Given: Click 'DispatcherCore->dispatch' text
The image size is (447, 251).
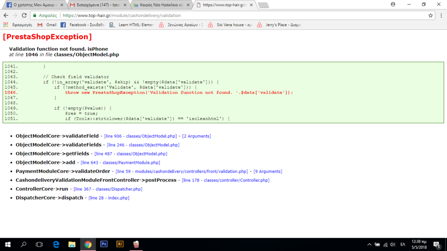Looking at the screenshot, I should (49, 198).
